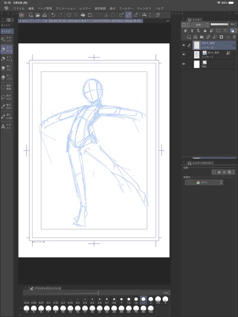Open the レイヤー menu in menu bar
This screenshot has height=317, width=238.
tap(85, 8)
